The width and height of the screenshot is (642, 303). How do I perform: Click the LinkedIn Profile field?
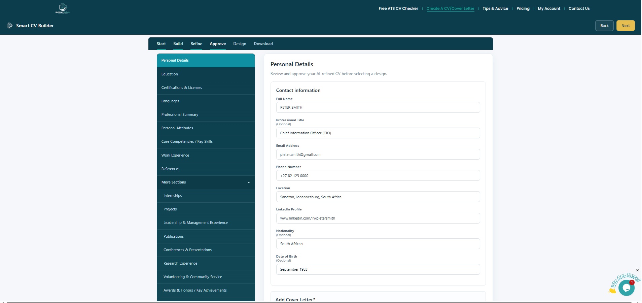tap(378, 218)
